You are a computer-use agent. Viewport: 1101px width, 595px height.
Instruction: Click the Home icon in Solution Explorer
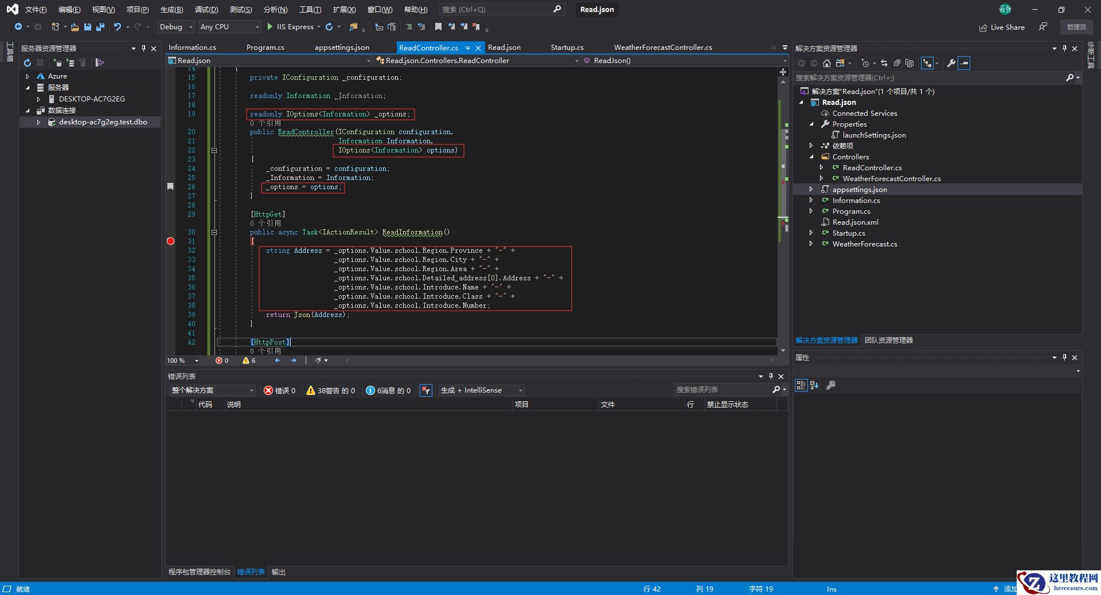pos(826,63)
